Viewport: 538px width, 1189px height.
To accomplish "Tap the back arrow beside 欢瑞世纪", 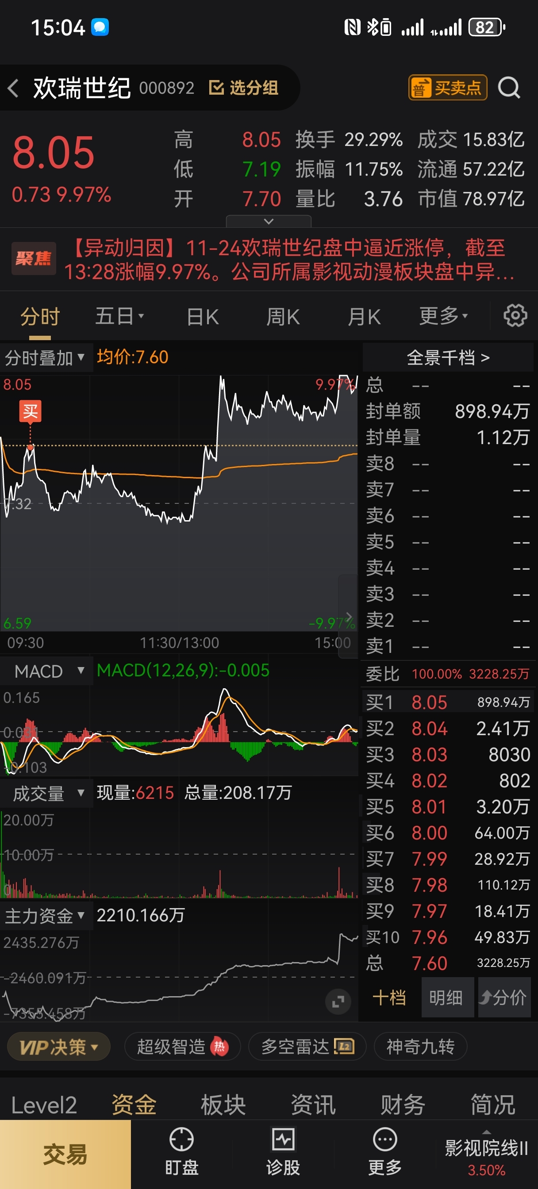I will click(13, 88).
